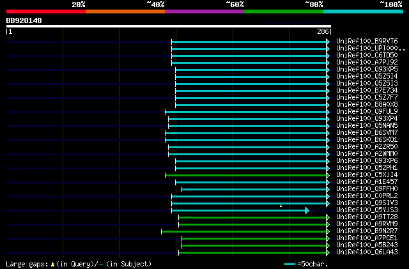The width and height of the screenshot is (409, 269).
Task: Select the UniRef100_Q9SIV3 label
Action: (x=367, y=203)
